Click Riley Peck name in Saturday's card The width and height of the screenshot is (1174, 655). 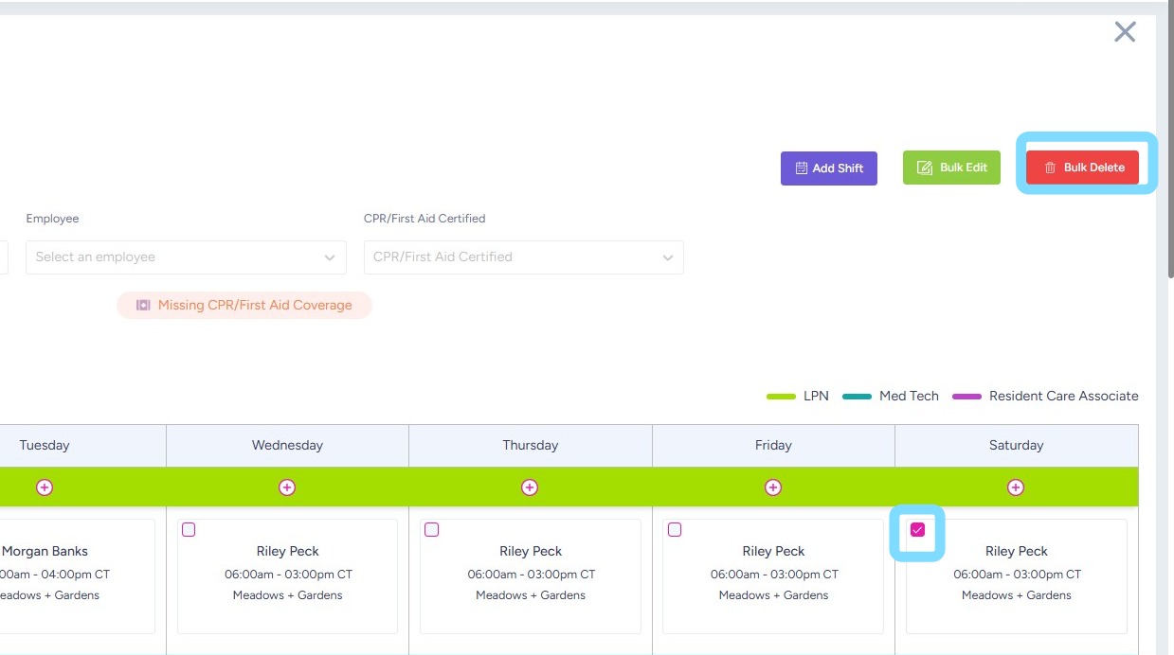click(1016, 551)
